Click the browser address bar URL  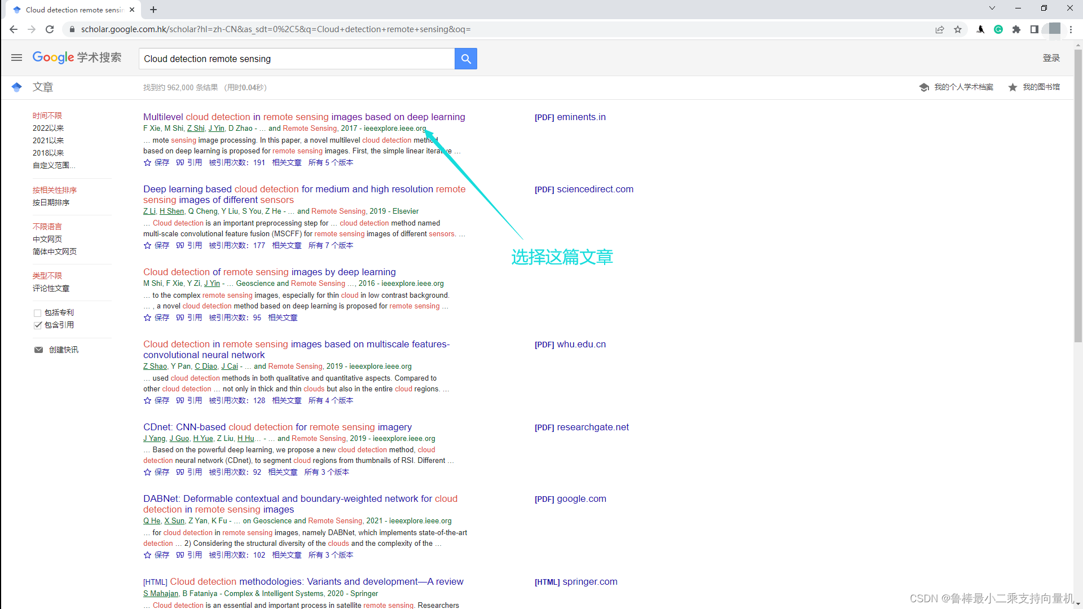click(276, 29)
